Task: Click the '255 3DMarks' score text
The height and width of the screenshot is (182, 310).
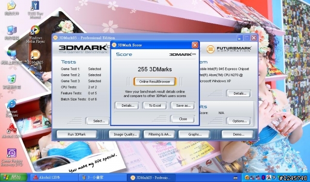Action: (155, 69)
